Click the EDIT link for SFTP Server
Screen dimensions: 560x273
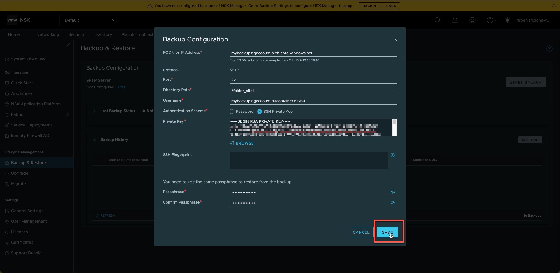point(121,87)
